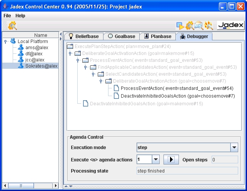Select DeactivateInhibitedGoalsAction (goal=makemove#15) label
247x191 pixels.
(147, 103)
